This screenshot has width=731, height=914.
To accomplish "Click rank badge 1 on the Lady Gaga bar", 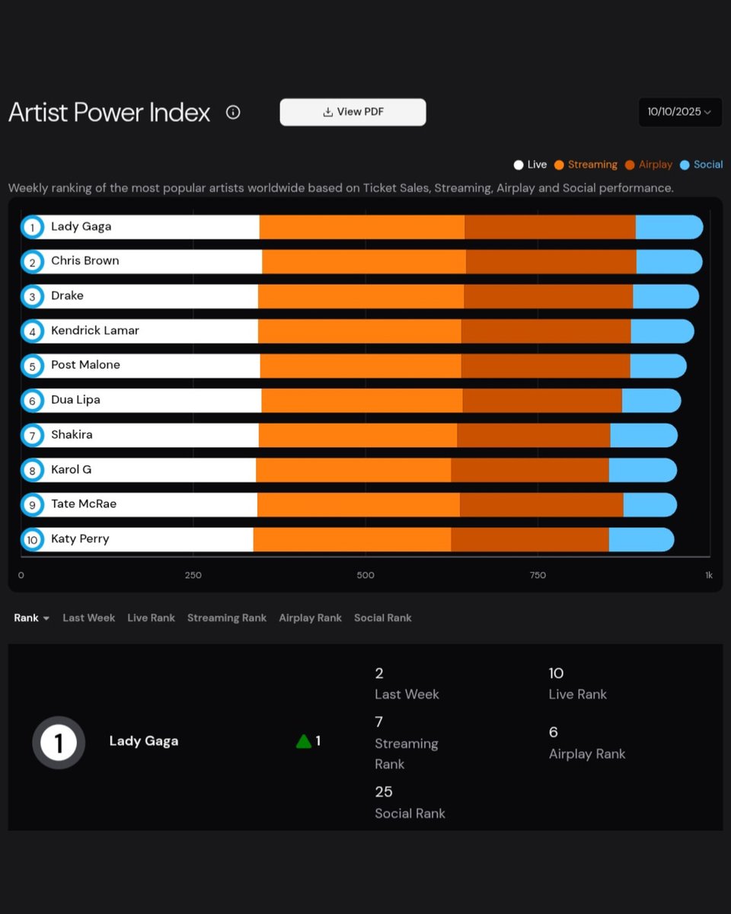I will click(x=32, y=227).
